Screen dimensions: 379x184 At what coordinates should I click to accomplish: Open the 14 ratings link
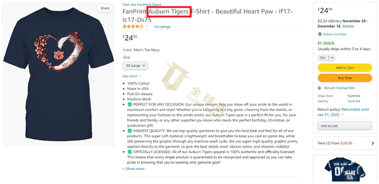162,27
